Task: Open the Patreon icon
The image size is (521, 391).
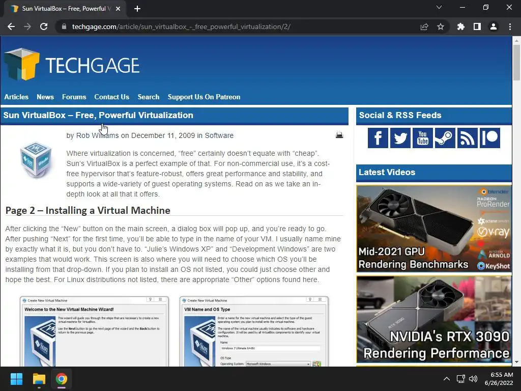Action: 490,138
